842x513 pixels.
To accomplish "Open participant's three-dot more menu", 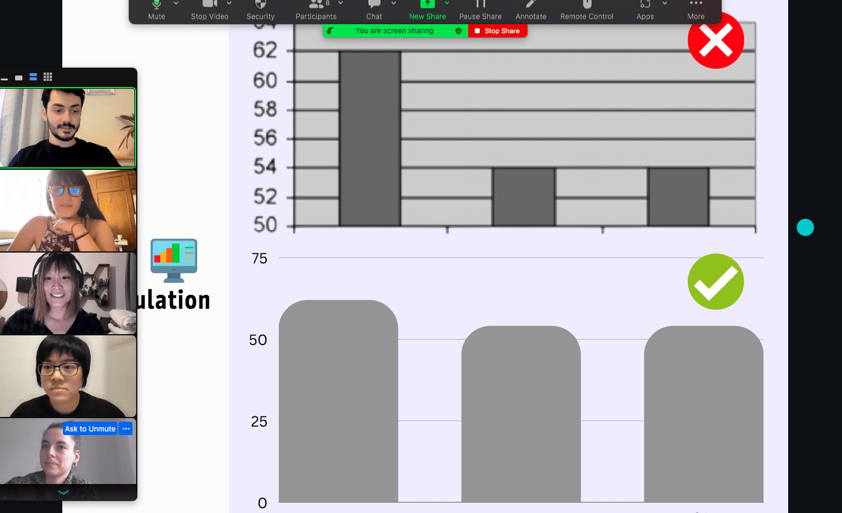I will tap(126, 428).
